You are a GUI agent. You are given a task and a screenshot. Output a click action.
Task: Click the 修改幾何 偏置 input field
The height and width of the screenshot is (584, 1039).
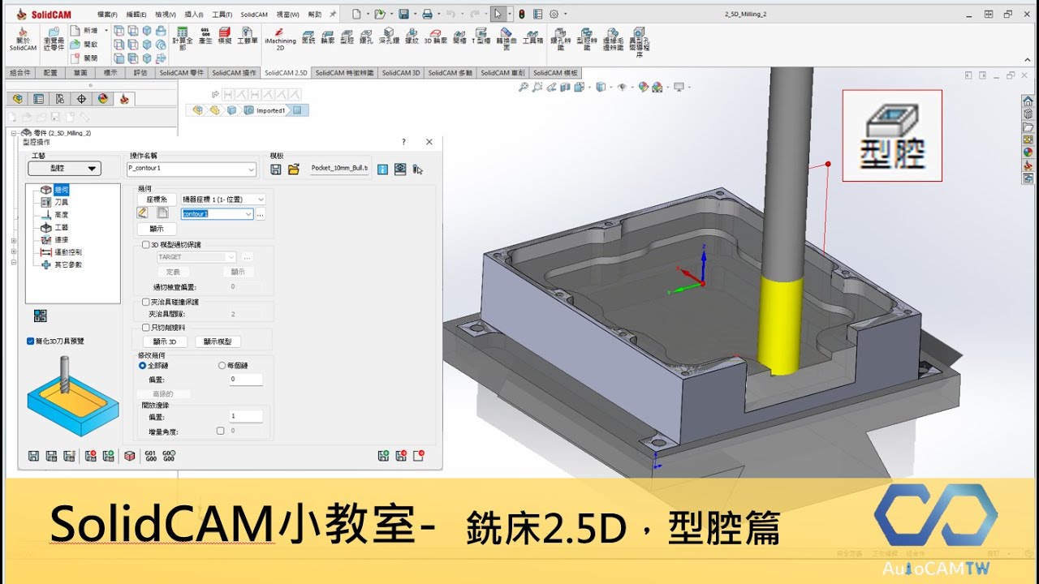click(x=246, y=379)
